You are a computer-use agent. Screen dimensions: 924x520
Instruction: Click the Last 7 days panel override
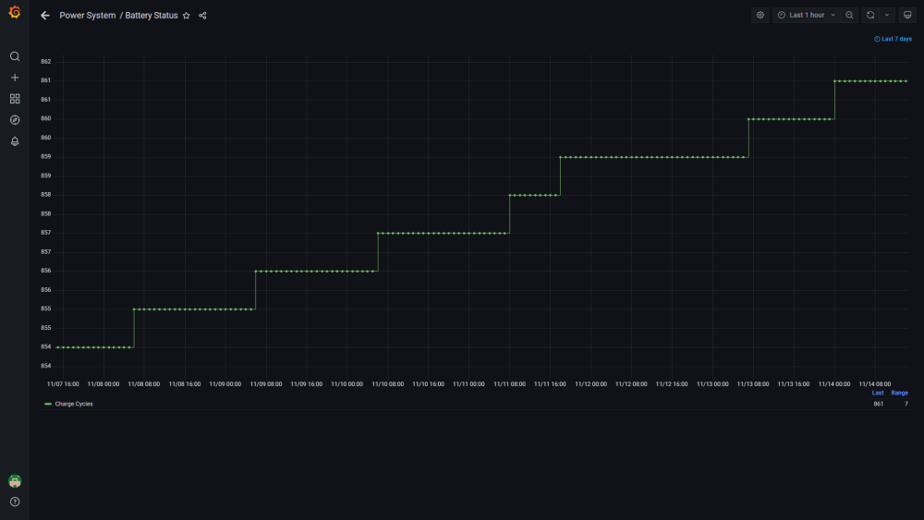893,39
